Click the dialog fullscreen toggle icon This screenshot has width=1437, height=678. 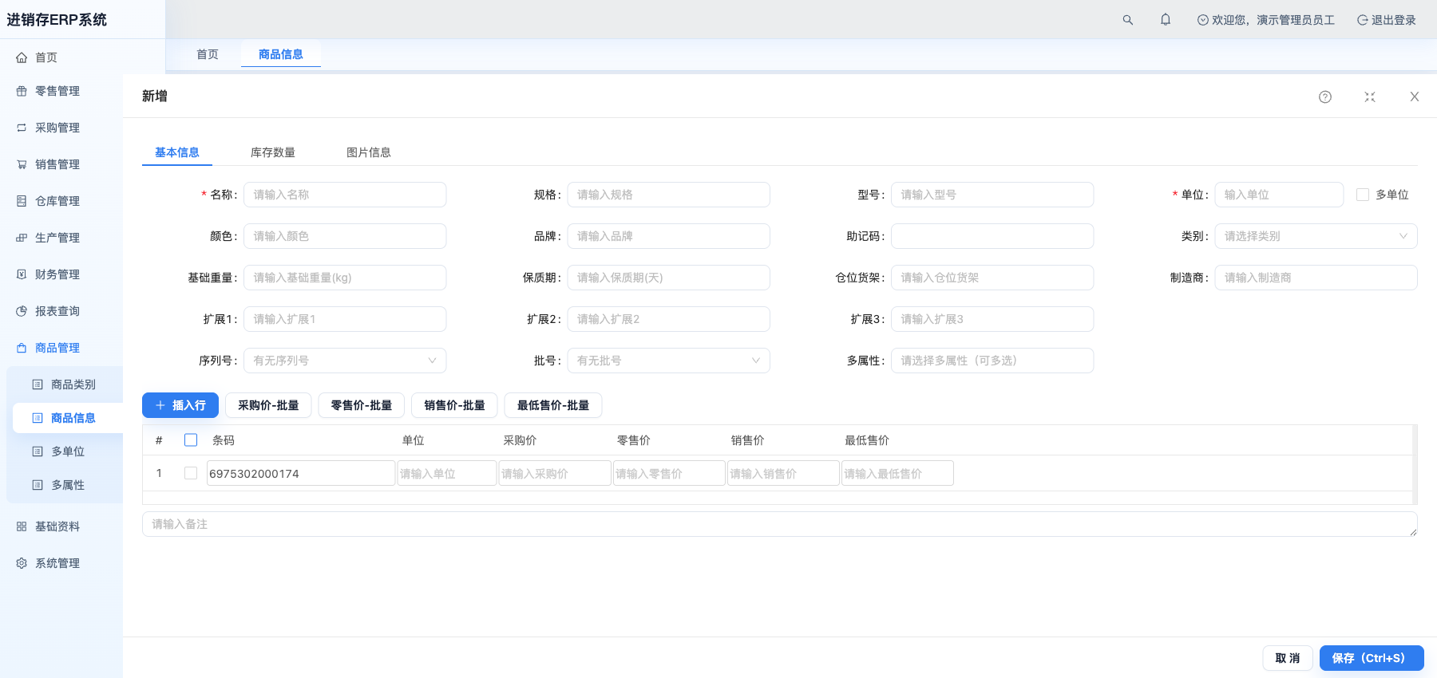click(x=1370, y=97)
